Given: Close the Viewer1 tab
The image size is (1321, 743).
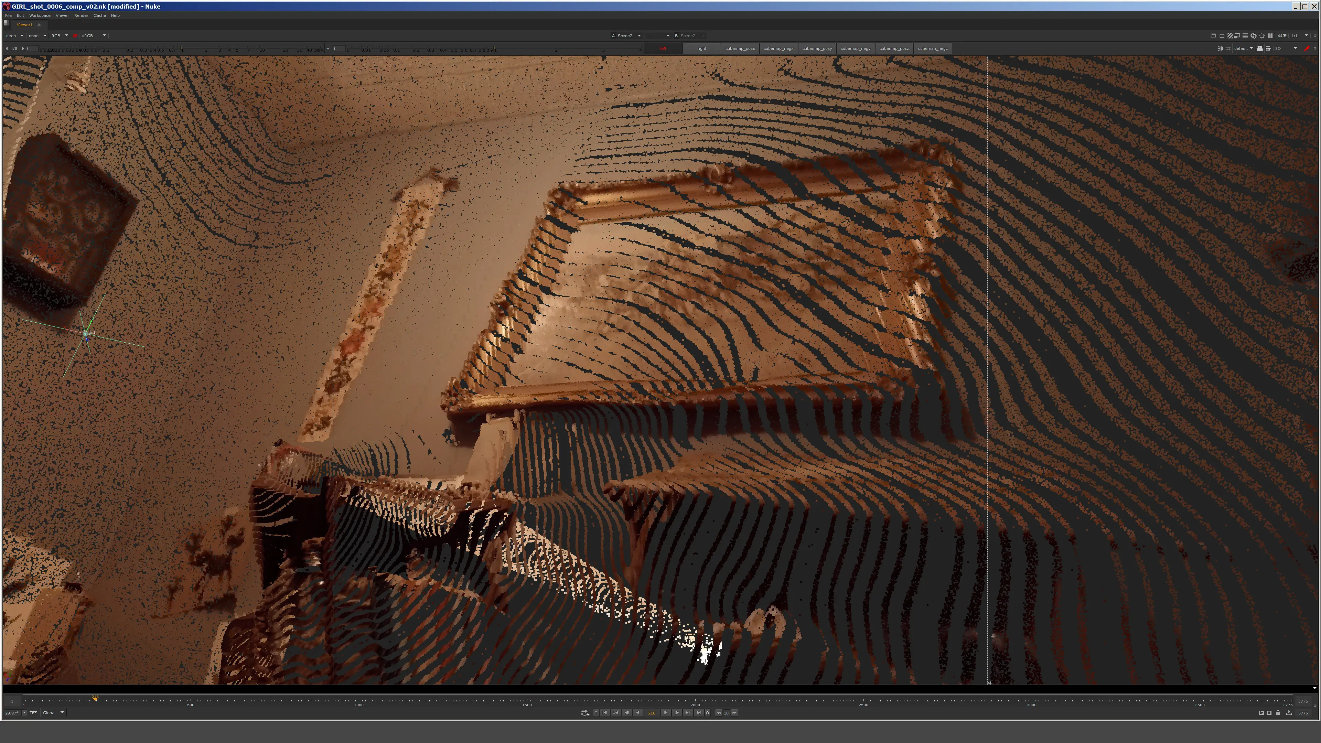Looking at the screenshot, I should [39, 25].
